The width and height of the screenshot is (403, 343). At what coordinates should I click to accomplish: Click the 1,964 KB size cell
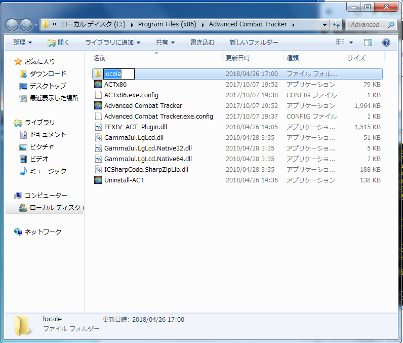click(367, 106)
